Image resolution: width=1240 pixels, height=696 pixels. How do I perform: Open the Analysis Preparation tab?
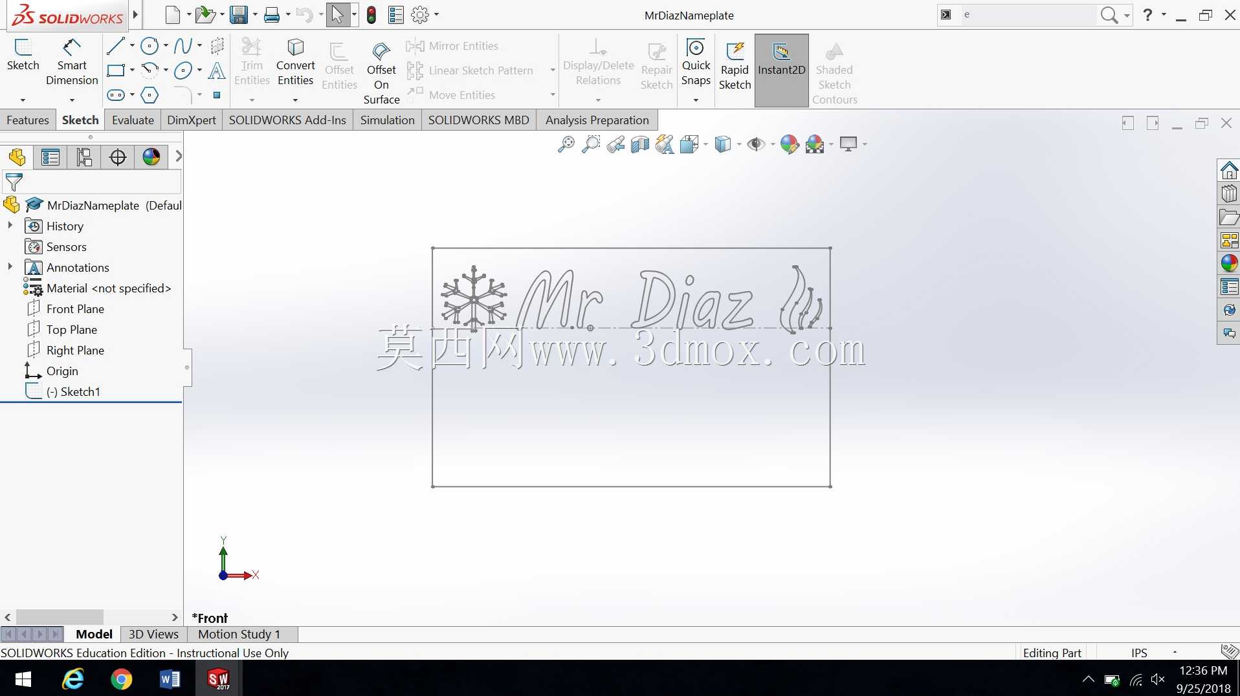(x=597, y=120)
